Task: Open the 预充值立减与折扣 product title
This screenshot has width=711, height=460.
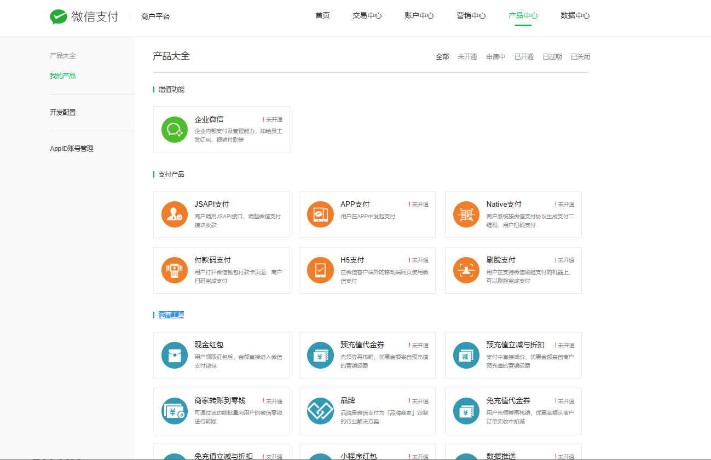Action: (x=516, y=345)
